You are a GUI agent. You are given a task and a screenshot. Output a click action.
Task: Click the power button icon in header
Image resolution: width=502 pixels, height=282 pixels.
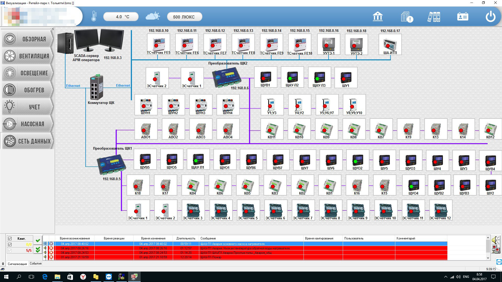pos(490,17)
